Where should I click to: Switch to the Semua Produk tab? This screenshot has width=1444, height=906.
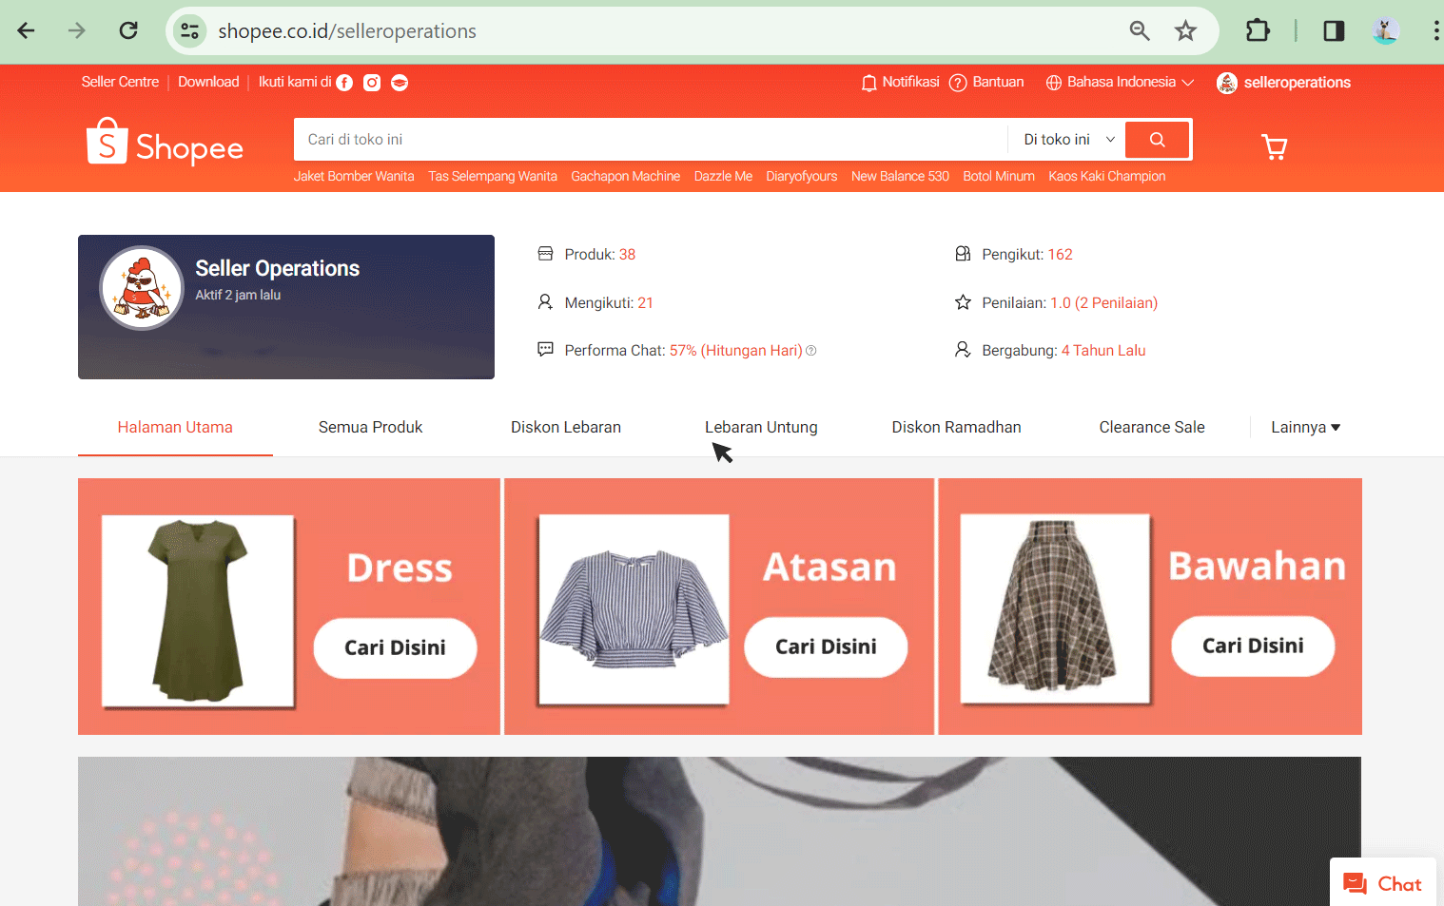370,427
